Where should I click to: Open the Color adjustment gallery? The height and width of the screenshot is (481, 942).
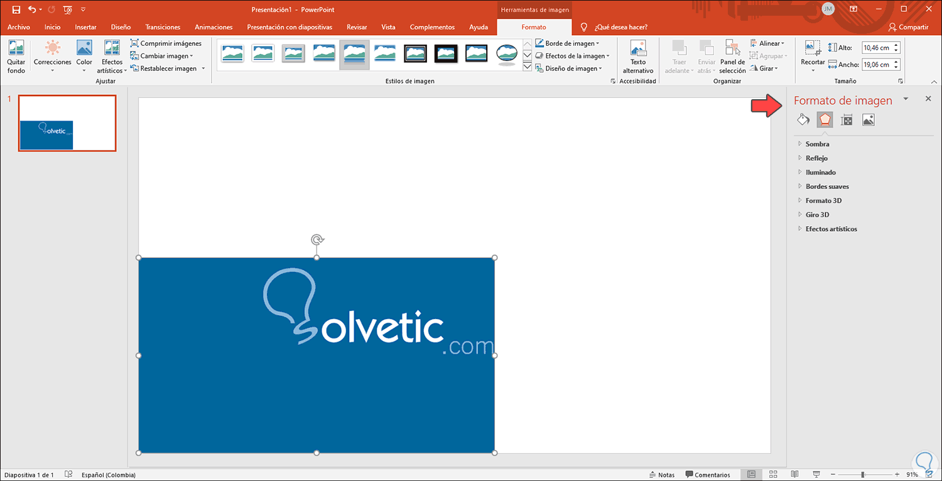click(84, 57)
